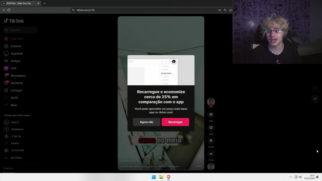
Task: Open the Perfil page
Action: click(14, 98)
